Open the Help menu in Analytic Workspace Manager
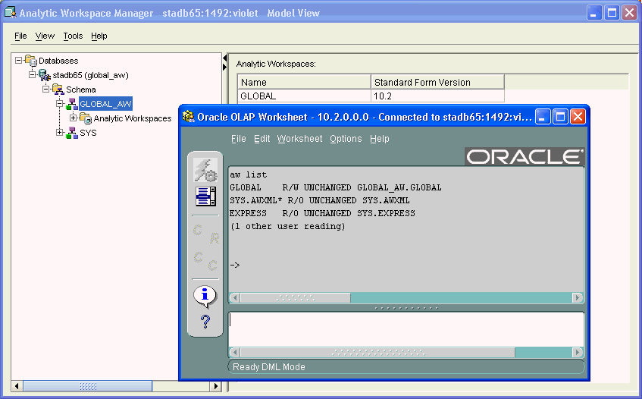Image resolution: width=642 pixels, height=399 pixels. coord(99,36)
